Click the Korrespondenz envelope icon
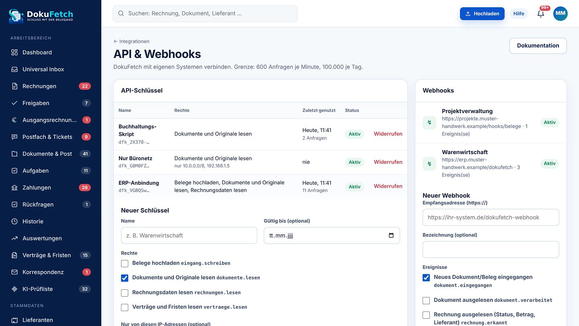Image resolution: width=579 pixels, height=326 pixels. point(14,272)
